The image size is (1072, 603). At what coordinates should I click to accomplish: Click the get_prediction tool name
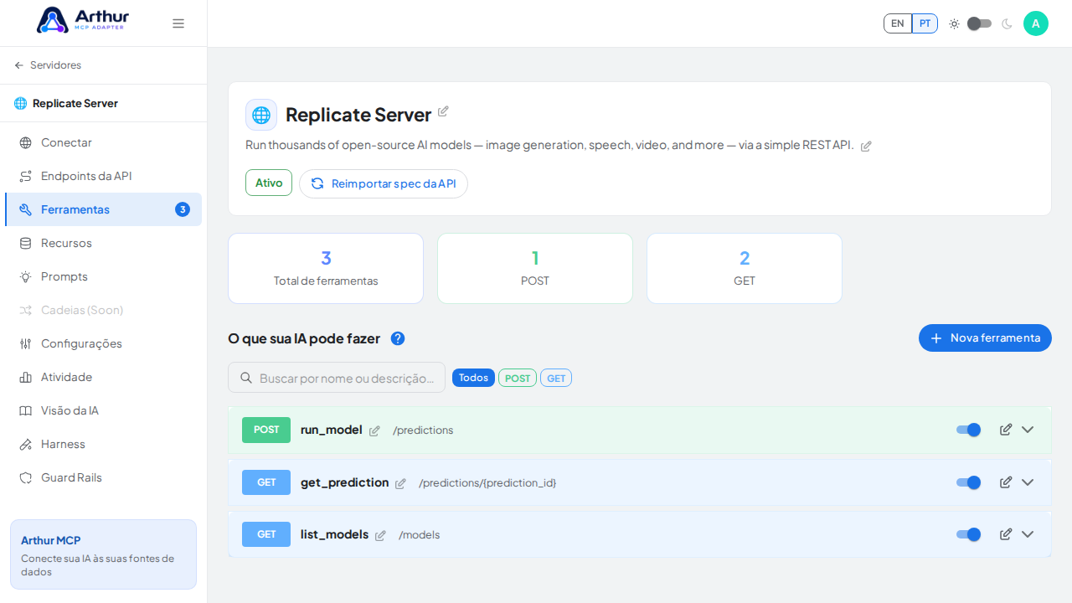(x=345, y=482)
